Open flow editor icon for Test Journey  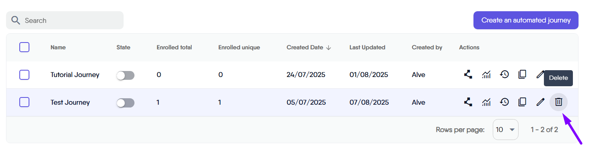pyautogui.click(x=468, y=102)
